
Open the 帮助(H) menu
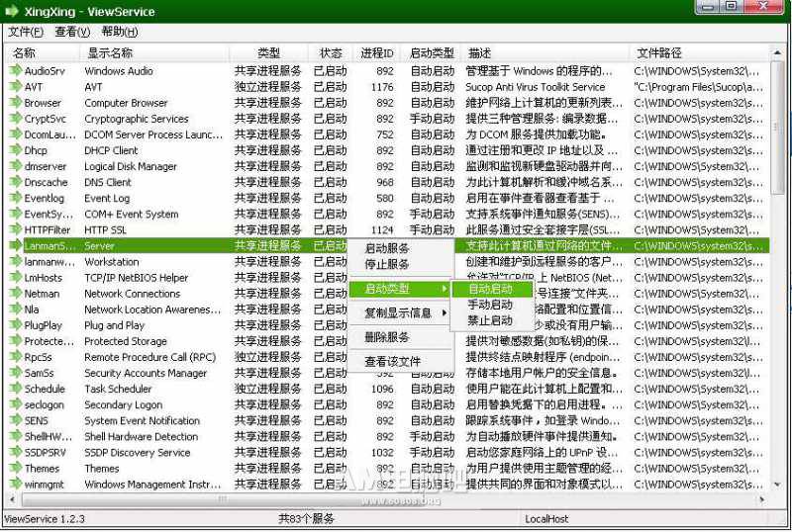click(119, 32)
